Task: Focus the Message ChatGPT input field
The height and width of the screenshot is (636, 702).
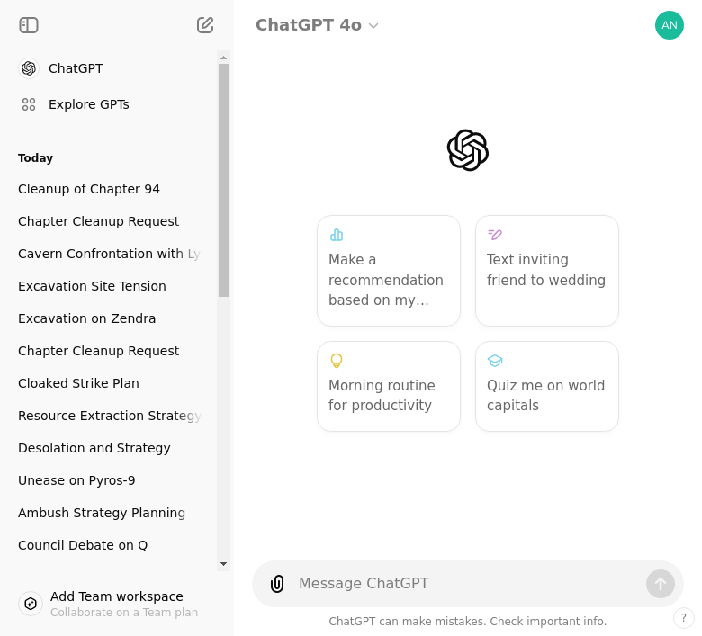Action: 468,583
